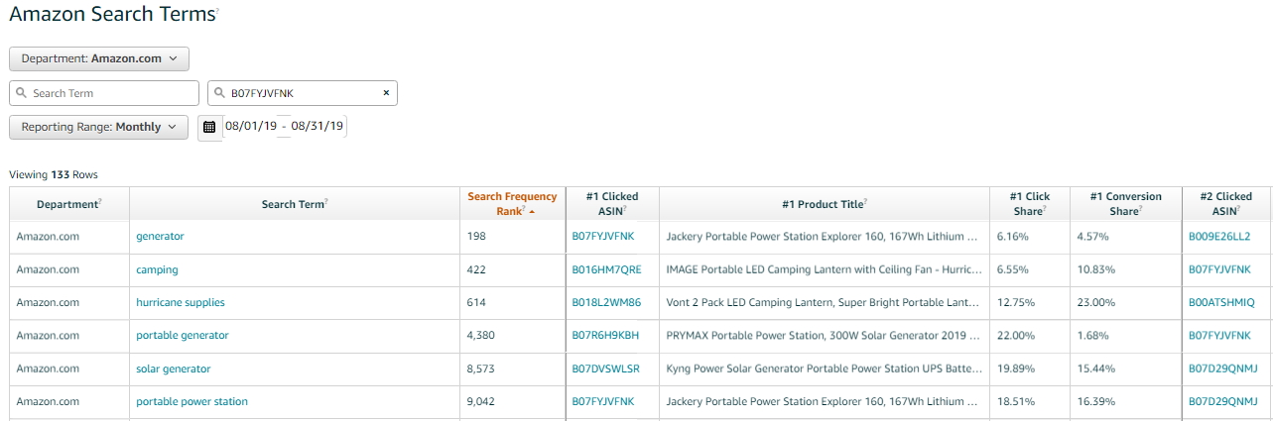Open the B016HM7QRE ASIN link
The image size is (1273, 421).
click(606, 269)
